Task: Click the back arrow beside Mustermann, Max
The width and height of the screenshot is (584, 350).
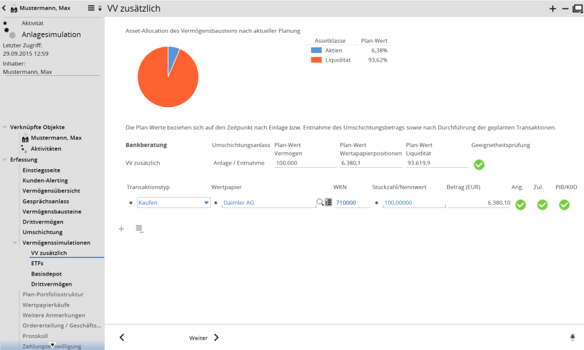Action: coord(5,8)
